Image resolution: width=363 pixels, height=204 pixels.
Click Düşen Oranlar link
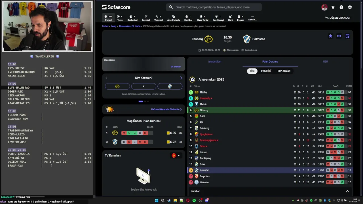(x=337, y=18)
